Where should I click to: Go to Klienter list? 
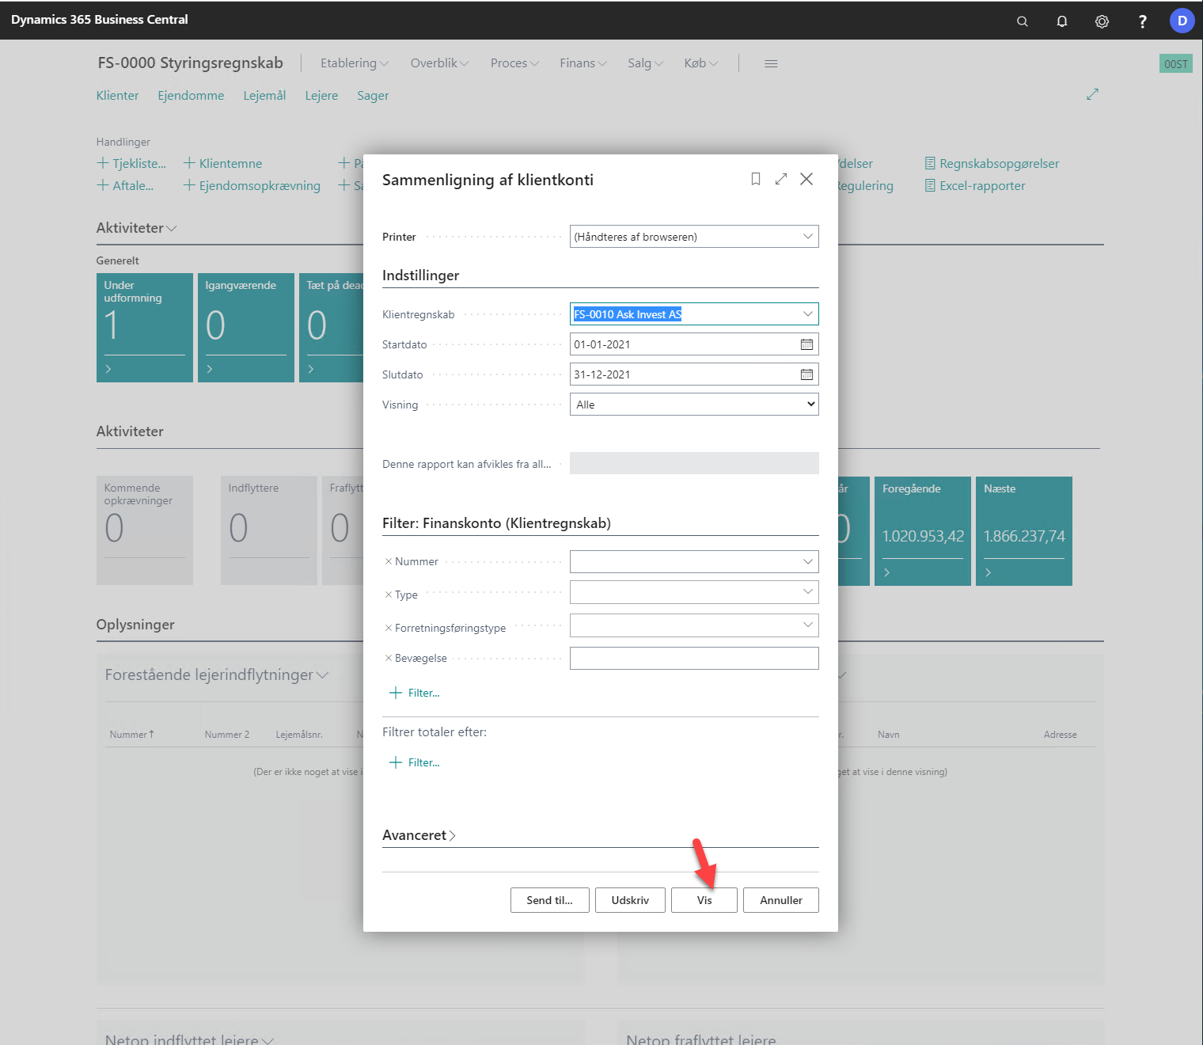[x=117, y=96]
